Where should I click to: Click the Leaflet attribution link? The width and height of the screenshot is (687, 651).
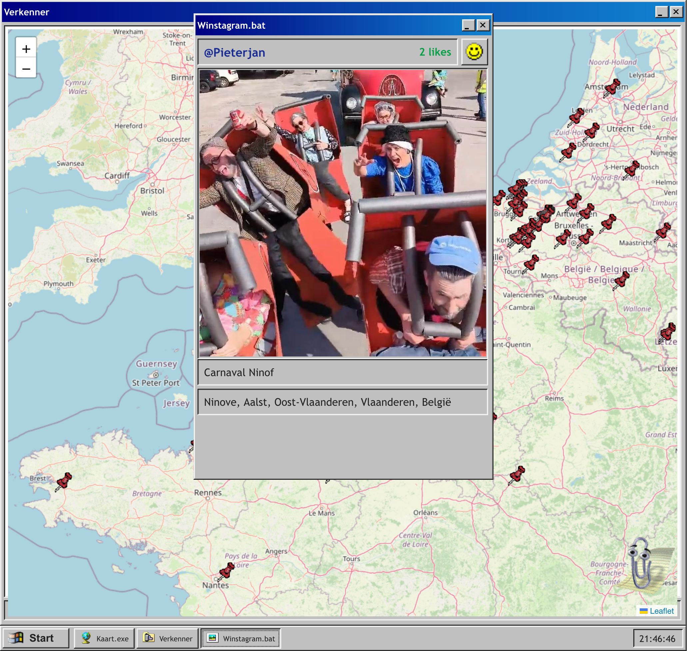coord(661,611)
